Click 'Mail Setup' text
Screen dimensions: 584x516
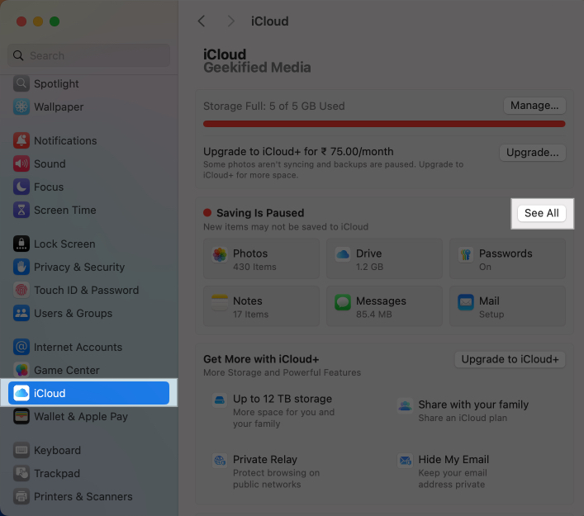[491, 307]
